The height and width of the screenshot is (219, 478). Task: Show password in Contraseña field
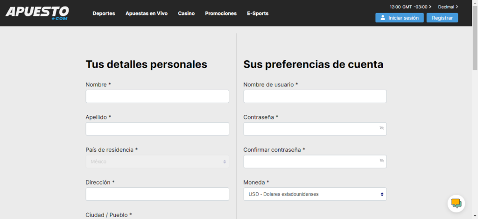point(381,127)
